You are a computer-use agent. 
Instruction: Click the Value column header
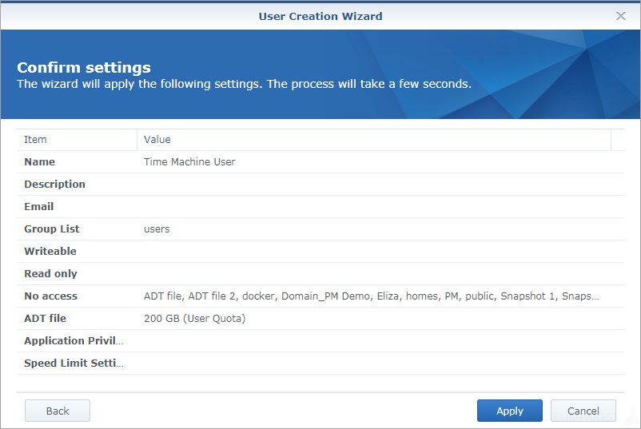point(373,140)
